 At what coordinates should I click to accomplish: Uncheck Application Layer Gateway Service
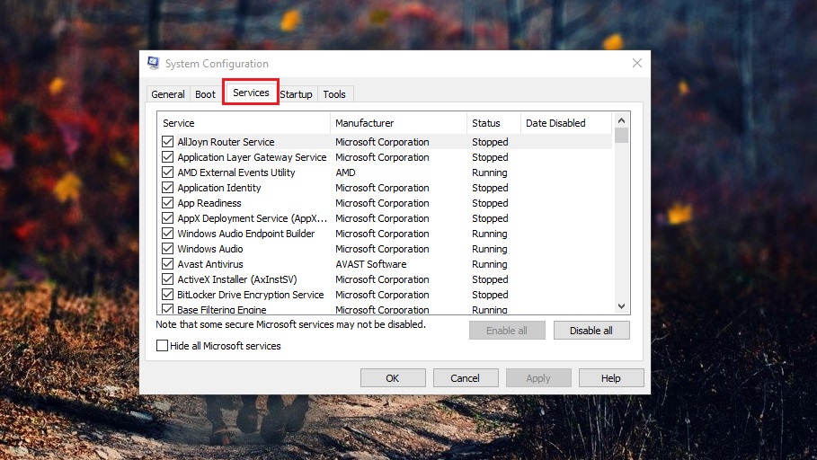click(167, 157)
